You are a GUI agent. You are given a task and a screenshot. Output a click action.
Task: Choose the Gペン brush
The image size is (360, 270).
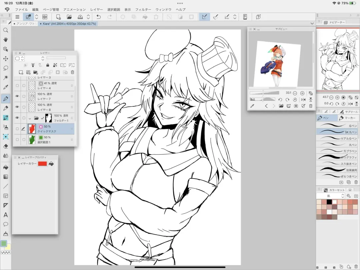click(x=337, y=126)
